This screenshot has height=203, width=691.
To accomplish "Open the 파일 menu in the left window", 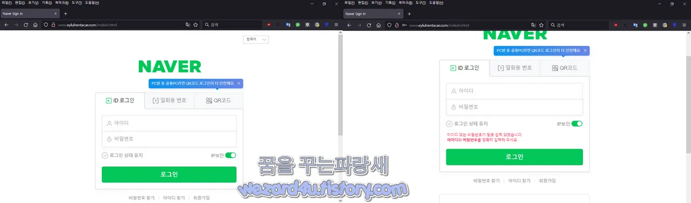I will pos(6,3).
